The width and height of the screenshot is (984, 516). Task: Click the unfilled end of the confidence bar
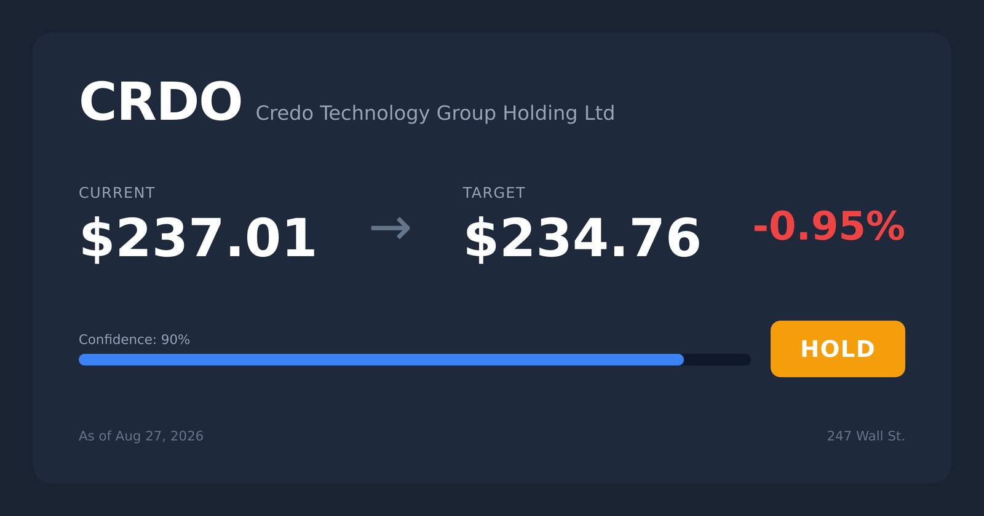(x=717, y=359)
